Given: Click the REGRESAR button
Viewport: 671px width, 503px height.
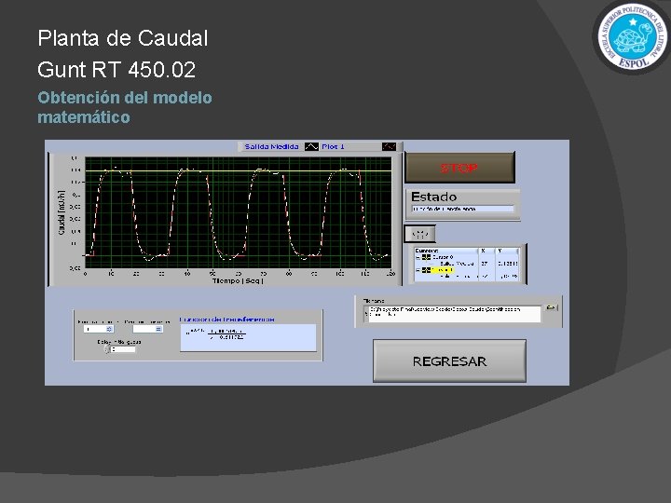Looking at the screenshot, I should (449, 361).
